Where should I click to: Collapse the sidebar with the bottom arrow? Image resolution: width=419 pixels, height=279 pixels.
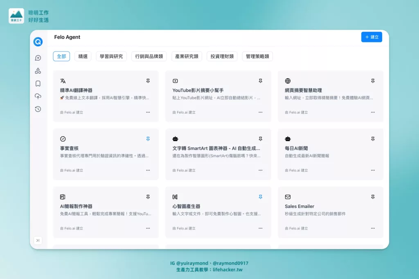(x=38, y=241)
